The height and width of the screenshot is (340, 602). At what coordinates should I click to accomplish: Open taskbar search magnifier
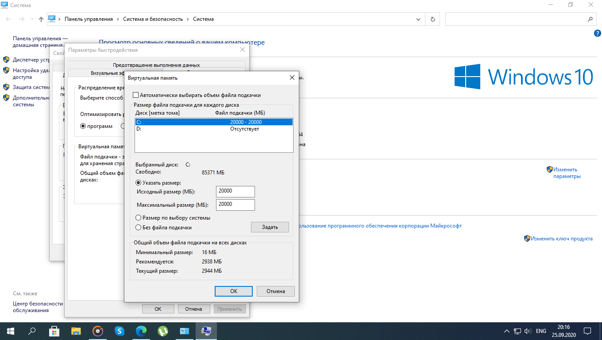click(x=32, y=331)
